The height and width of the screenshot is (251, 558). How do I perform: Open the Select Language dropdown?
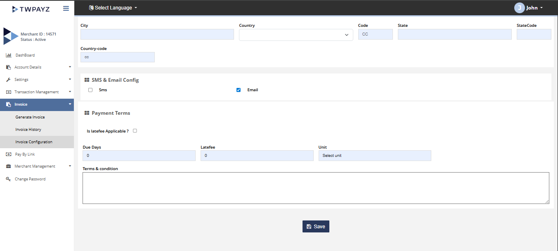pos(113,8)
